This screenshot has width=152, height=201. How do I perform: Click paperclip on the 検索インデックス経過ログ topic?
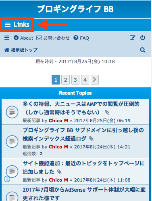click(x=91, y=139)
